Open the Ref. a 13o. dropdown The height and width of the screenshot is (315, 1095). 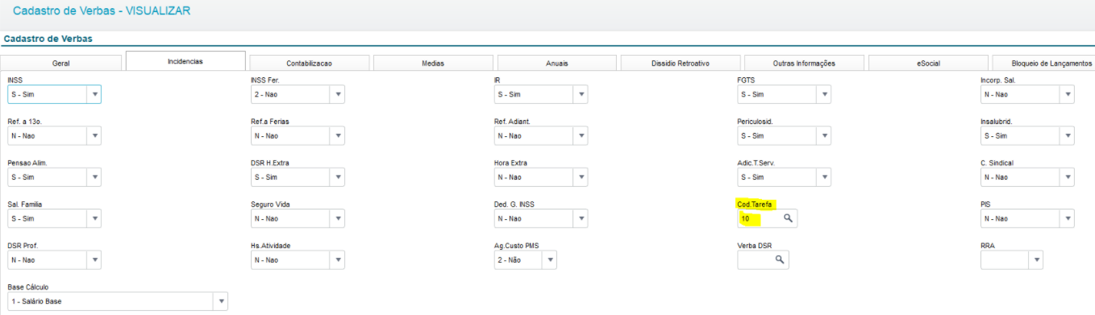(95, 135)
